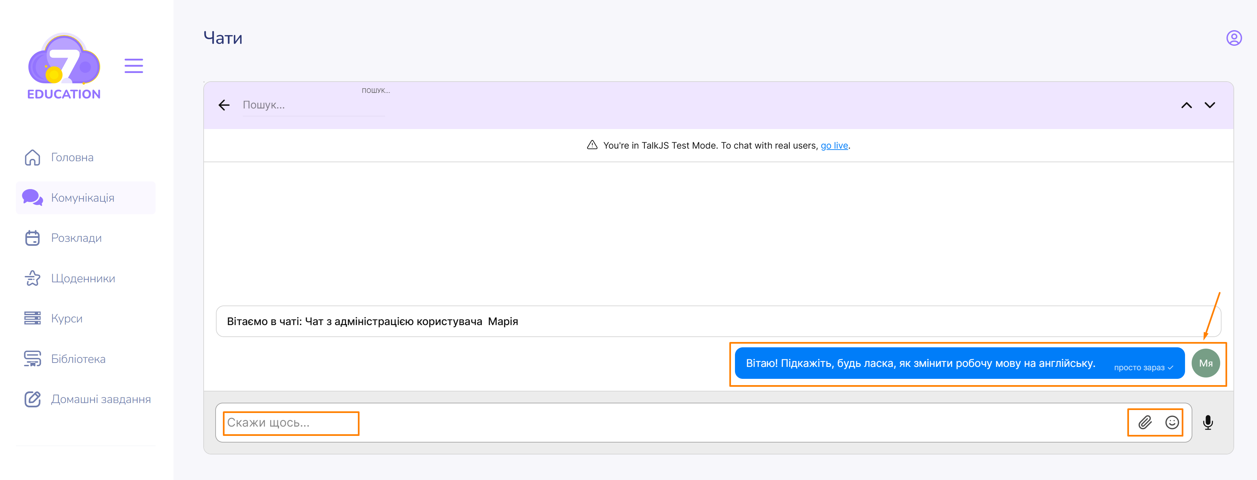Jump to previous search result chevron

point(1186,105)
